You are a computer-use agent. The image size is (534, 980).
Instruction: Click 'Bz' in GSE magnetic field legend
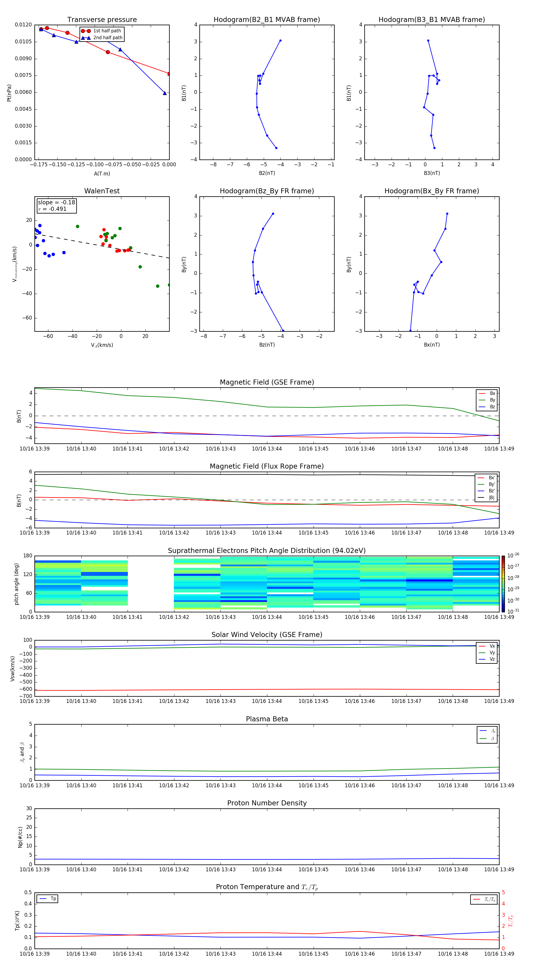point(487,407)
